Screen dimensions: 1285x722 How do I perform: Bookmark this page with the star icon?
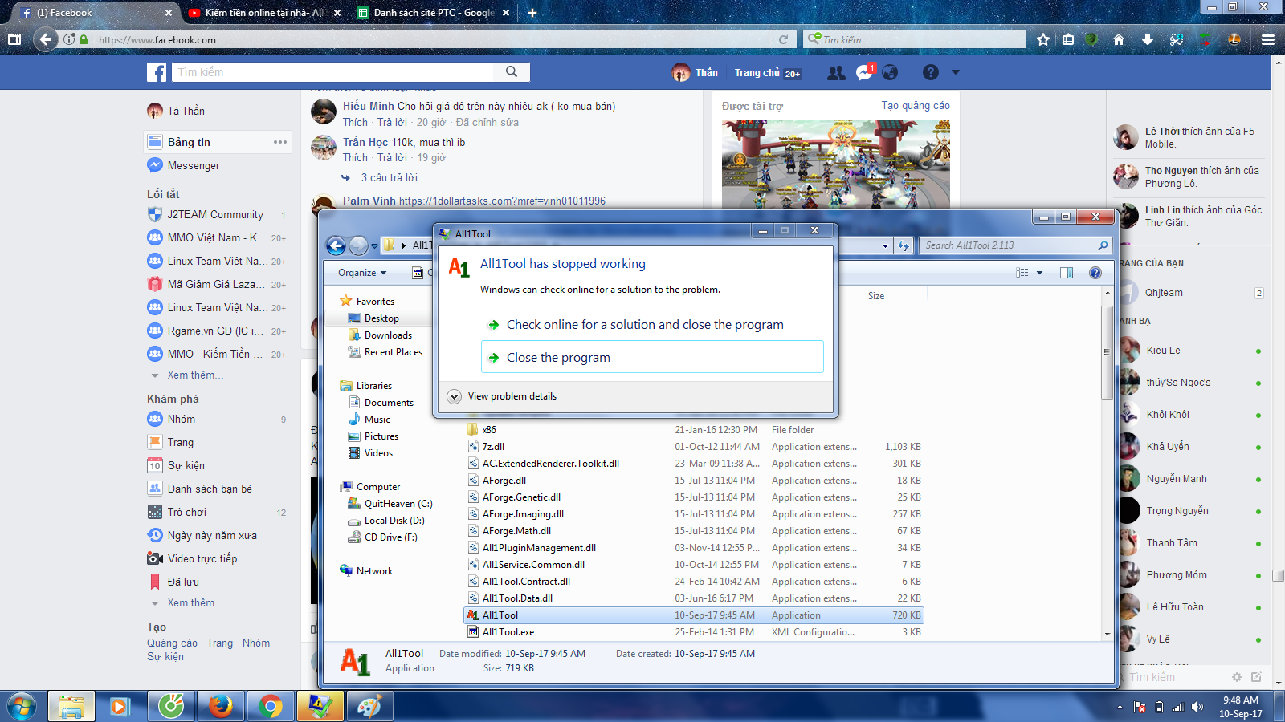pos(1043,39)
